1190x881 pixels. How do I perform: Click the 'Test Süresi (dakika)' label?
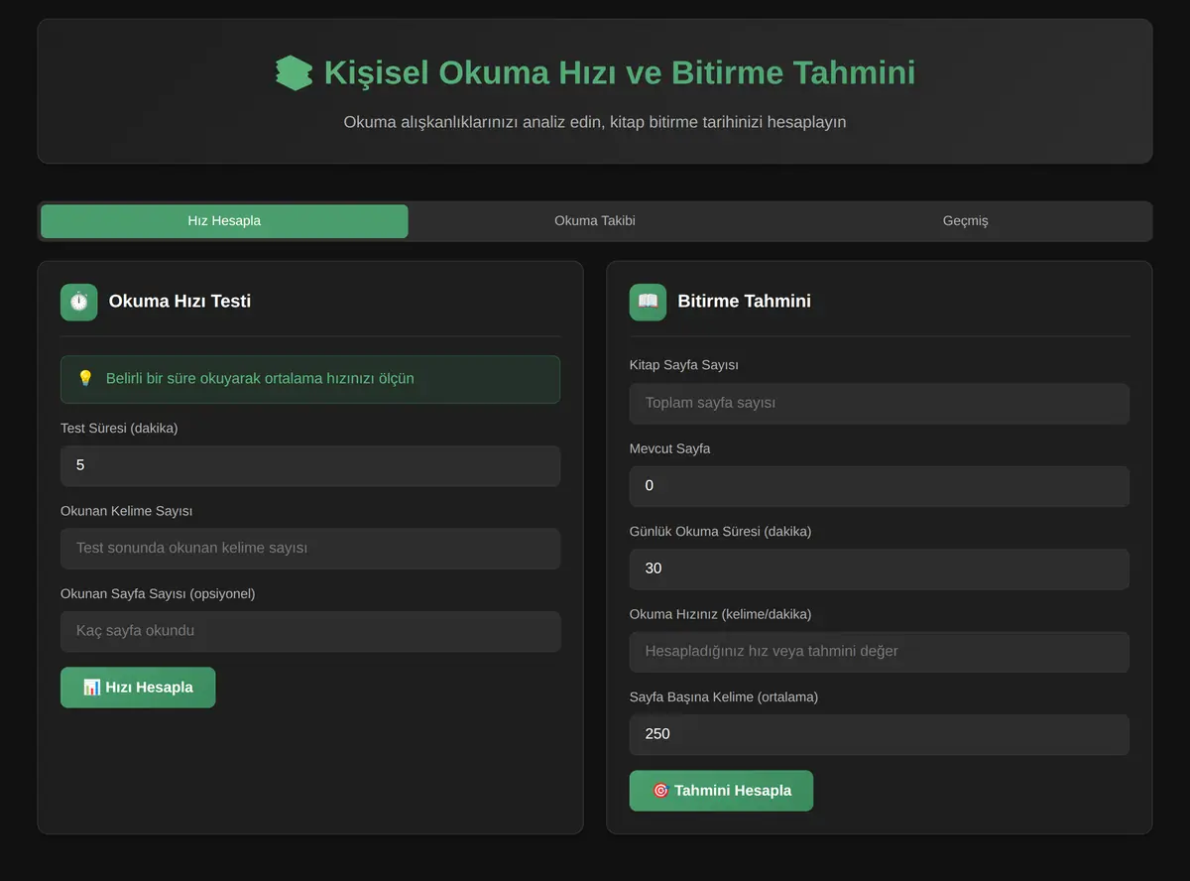pyautogui.click(x=119, y=429)
